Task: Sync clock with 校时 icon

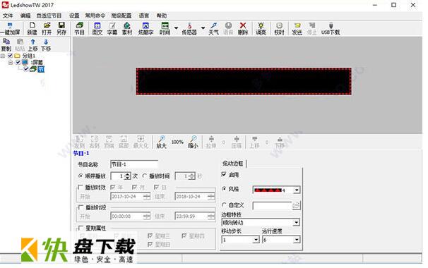Action: pyautogui.click(x=279, y=29)
